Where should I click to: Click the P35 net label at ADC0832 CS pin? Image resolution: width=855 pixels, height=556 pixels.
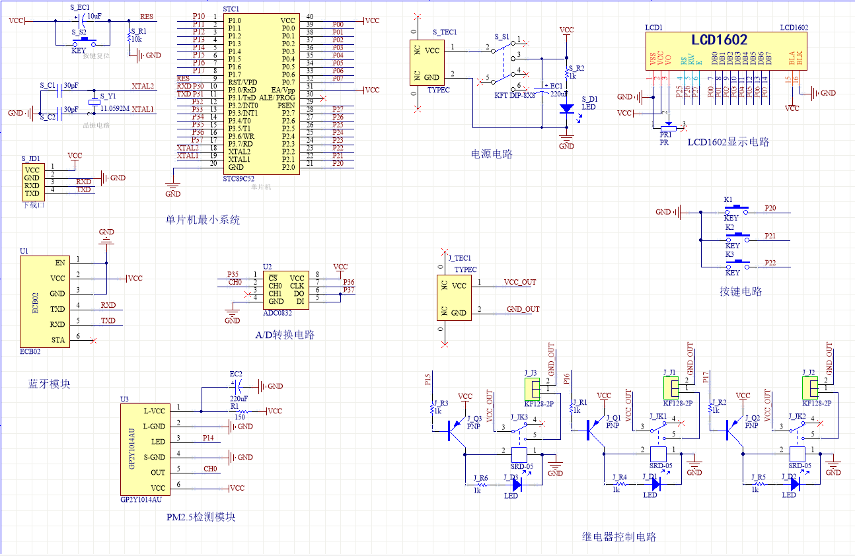pos(233,274)
